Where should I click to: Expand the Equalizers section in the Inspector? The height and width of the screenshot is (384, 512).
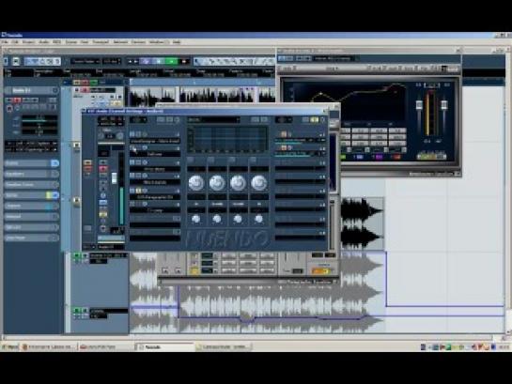tap(32, 174)
